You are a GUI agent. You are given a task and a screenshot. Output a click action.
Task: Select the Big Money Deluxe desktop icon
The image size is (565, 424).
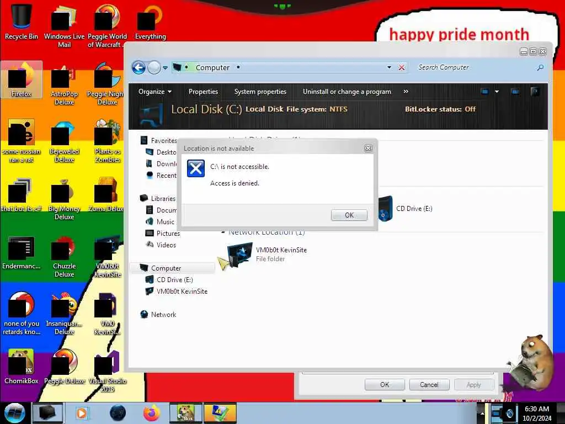tap(64, 198)
